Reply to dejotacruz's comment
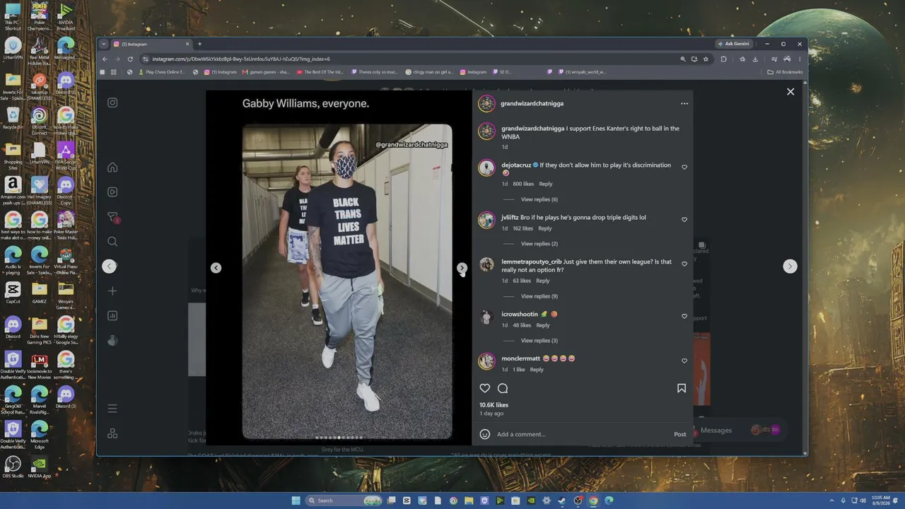905x509 pixels. [x=546, y=184]
